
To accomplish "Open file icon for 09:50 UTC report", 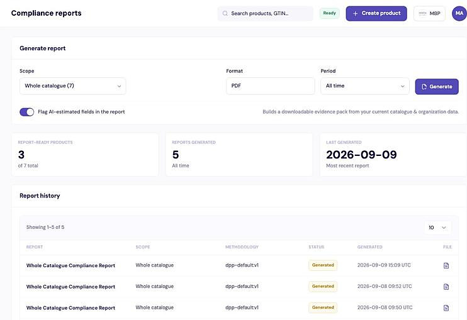I will point(446,308).
